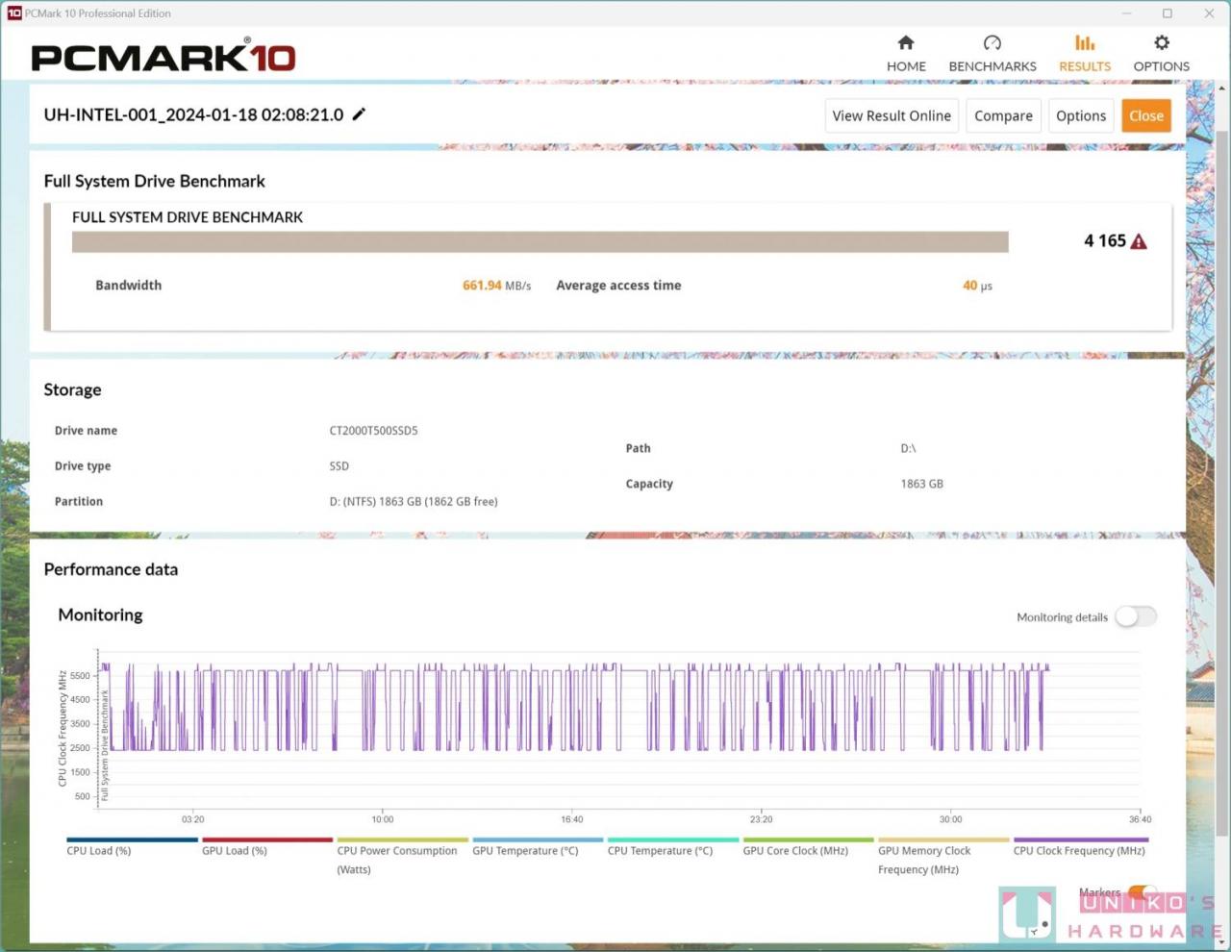Toggle the Markers switch
The image size is (1231, 952).
coord(1143,892)
